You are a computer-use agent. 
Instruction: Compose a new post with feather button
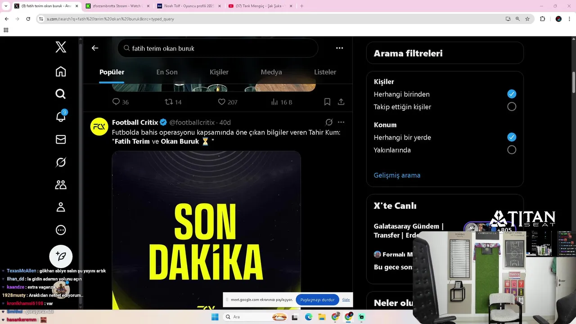61,256
